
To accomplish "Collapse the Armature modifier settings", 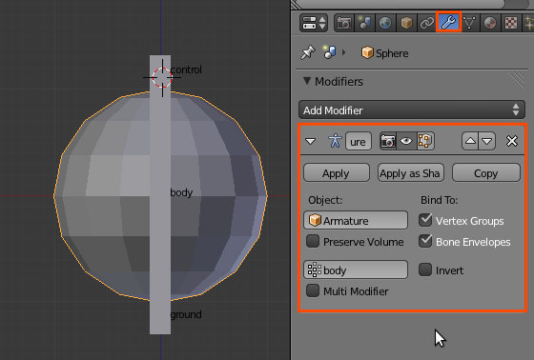I will click(x=310, y=141).
